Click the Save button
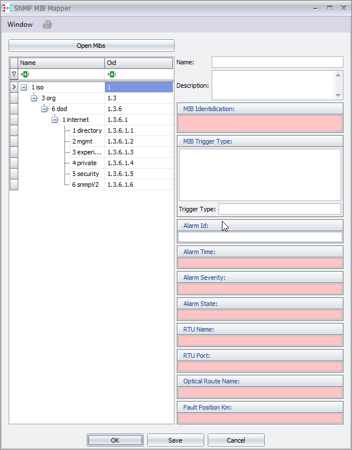Screen dimensions: 352x450 tap(176, 440)
